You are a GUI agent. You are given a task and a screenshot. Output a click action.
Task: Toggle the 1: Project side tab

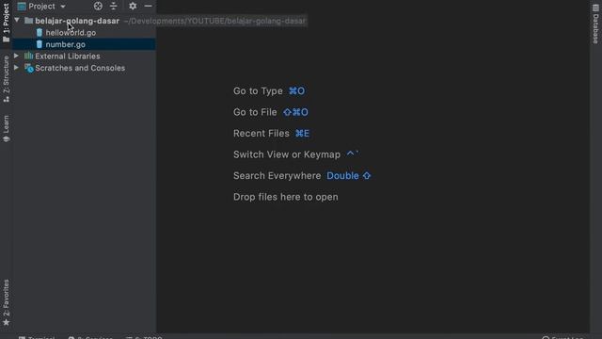[x=6, y=23]
